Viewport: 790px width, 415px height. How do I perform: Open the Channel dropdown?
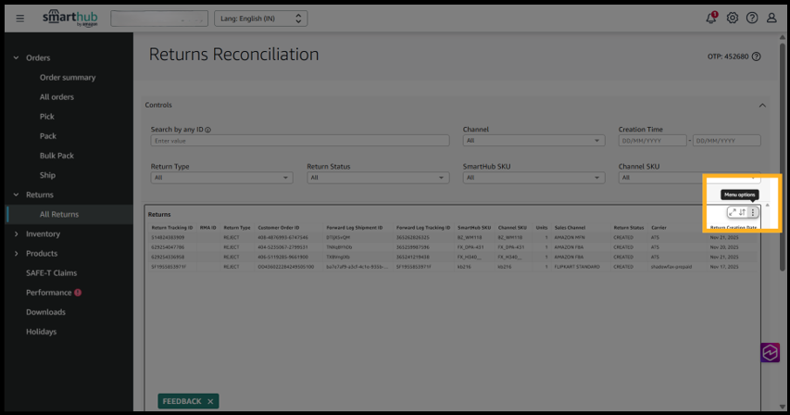point(533,141)
